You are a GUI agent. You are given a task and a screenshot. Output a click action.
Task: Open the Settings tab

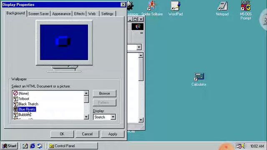pyautogui.click(x=108, y=14)
